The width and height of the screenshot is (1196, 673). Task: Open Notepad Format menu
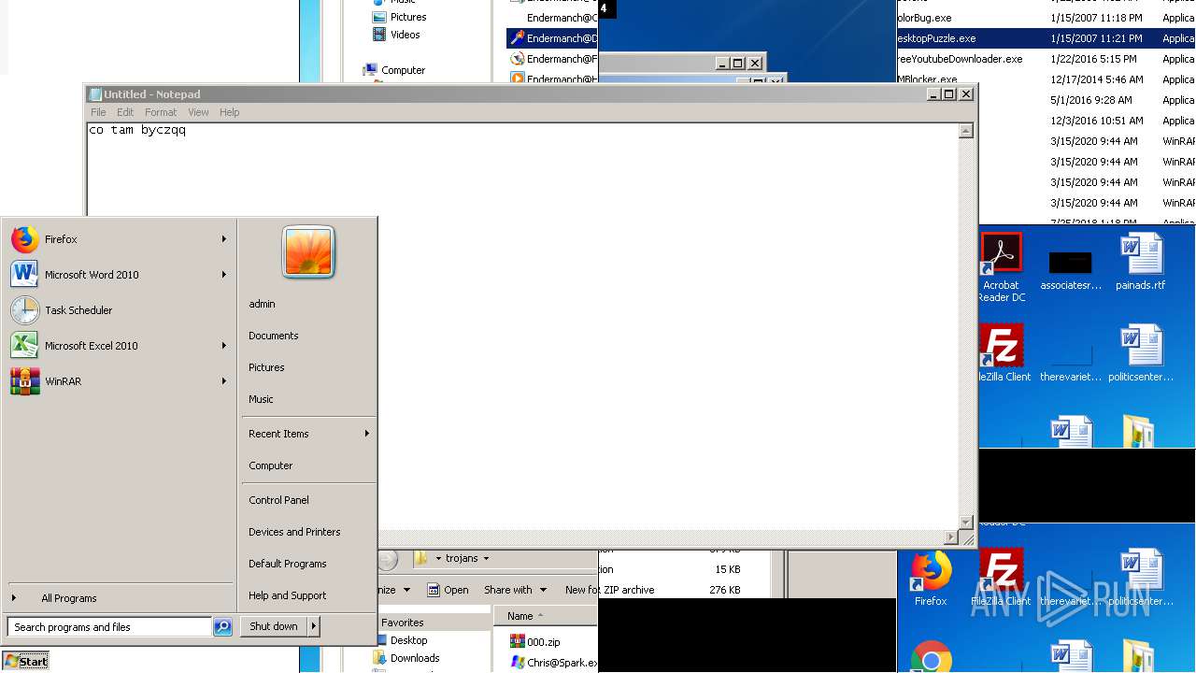[x=161, y=112]
